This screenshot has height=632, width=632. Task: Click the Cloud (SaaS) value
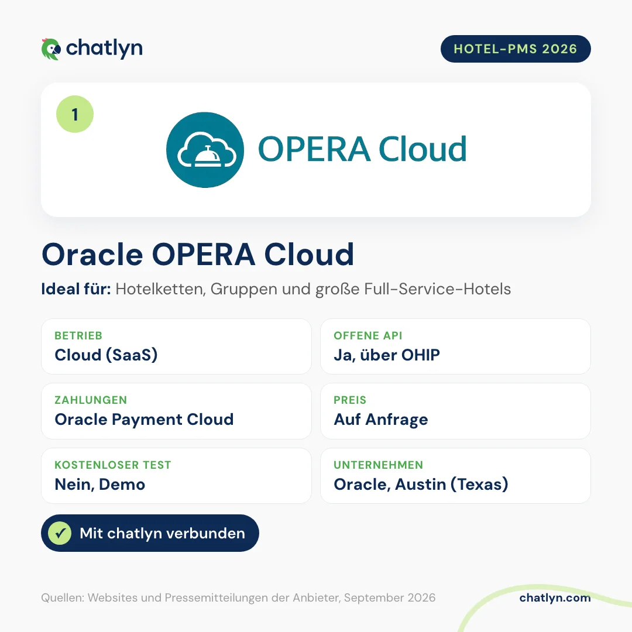tap(106, 355)
